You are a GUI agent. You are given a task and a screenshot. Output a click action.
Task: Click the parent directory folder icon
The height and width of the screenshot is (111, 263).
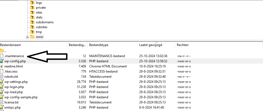click(2, 51)
